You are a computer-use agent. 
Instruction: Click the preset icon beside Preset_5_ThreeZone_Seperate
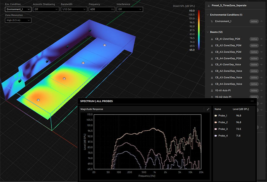209,5
